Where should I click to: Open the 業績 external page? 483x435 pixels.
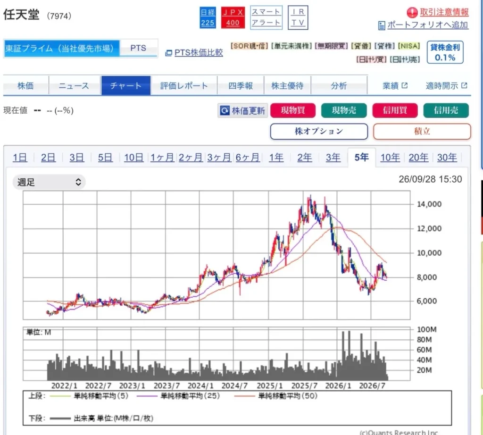point(395,86)
